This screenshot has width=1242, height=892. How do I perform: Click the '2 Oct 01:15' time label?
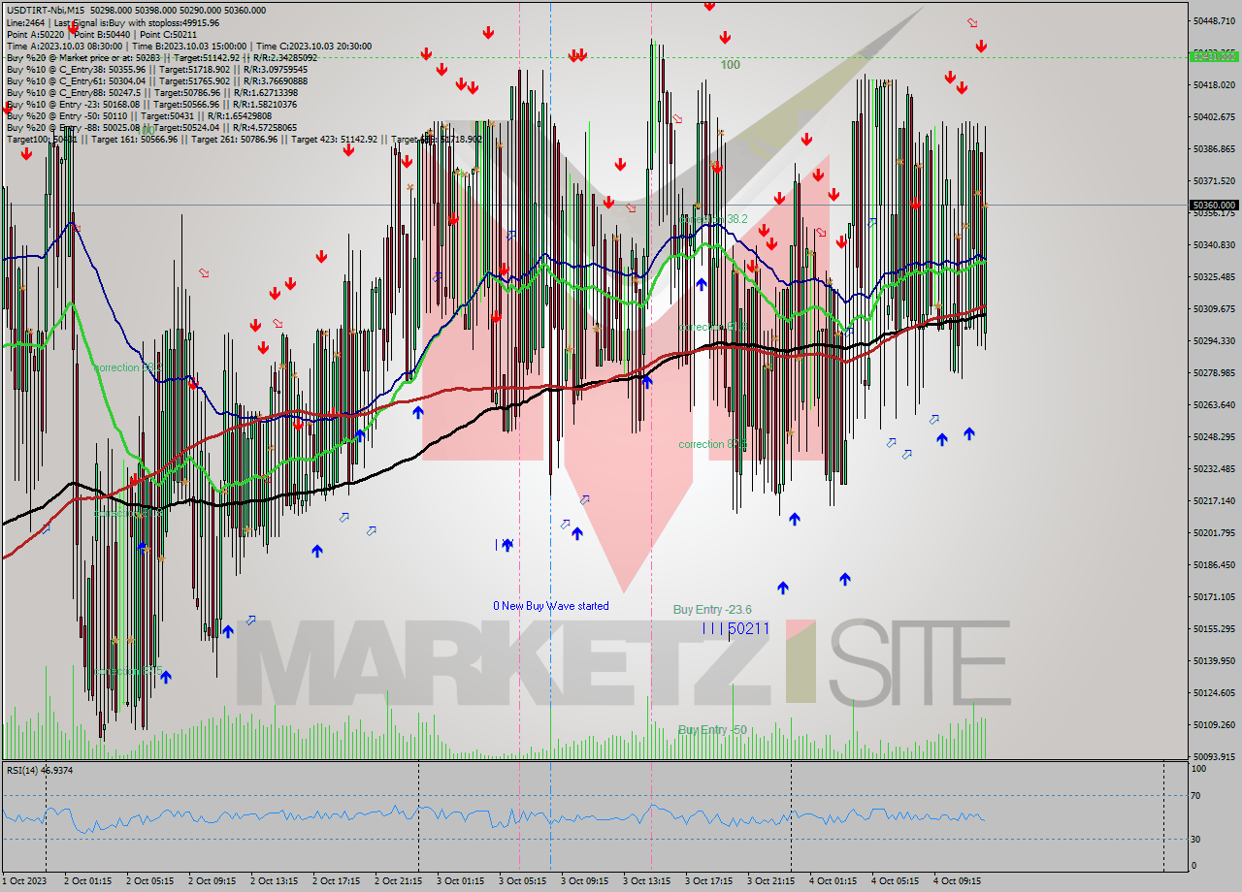coord(87,881)
